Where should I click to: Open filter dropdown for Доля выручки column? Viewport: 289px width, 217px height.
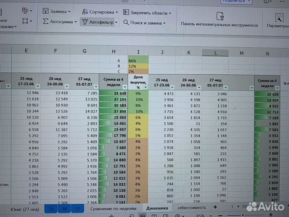(x=145, y=86)
